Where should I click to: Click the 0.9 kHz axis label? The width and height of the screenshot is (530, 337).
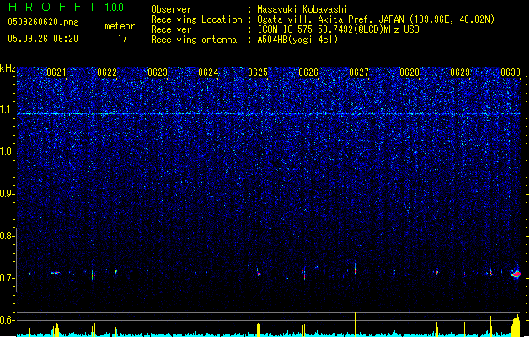click(7, 194)
